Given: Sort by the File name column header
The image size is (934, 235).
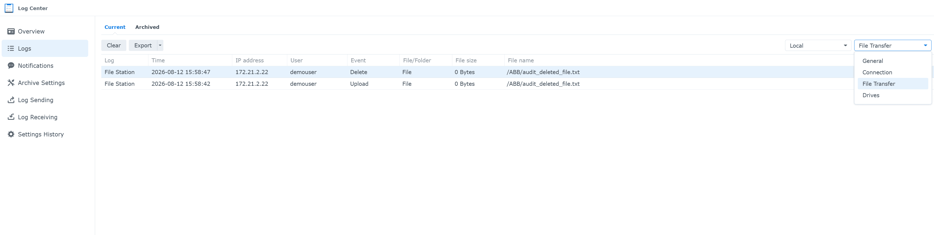Looking at the screenshot, I should (x=521, y=60).
